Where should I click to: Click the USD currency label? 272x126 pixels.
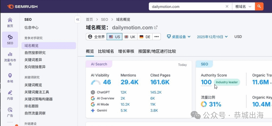click(238, 37)
